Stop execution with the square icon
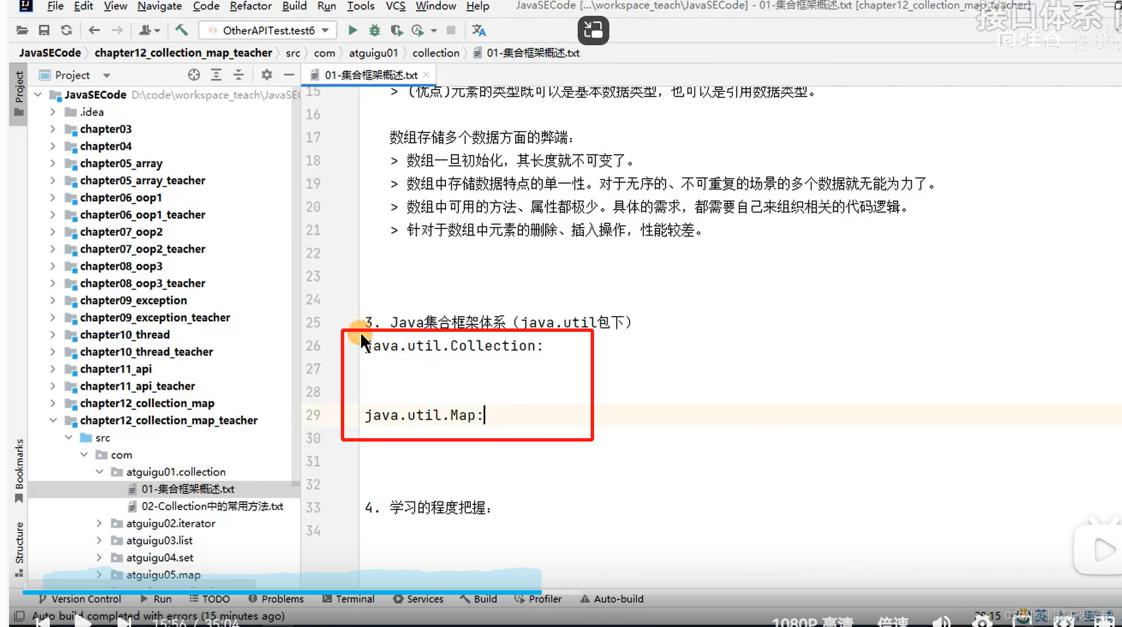This screenshot has width=1122, height=627. click(450, 31)
